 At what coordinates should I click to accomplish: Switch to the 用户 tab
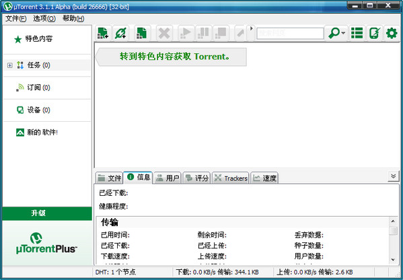(168, 178)
